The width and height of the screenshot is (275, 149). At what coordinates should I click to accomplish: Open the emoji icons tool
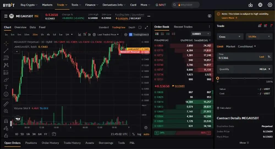6,94
